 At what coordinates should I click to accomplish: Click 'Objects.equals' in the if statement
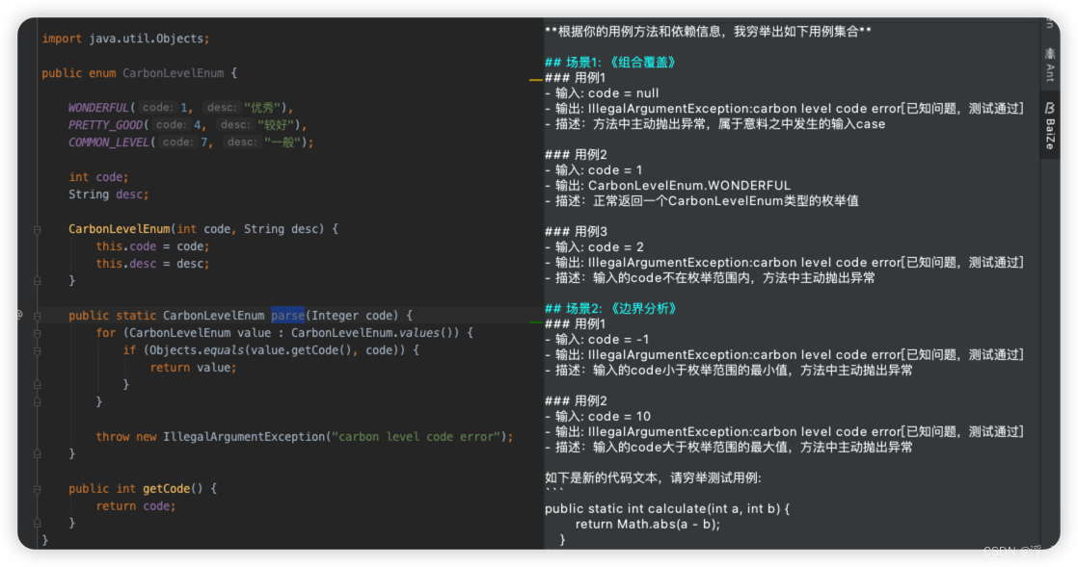(197, 350)
